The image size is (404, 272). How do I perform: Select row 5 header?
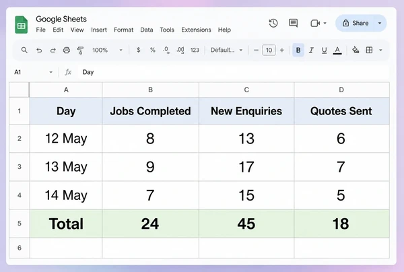click(x=20, y=224)
